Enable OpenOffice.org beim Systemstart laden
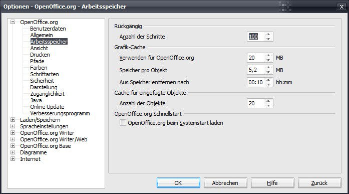Image resolution: width=349 pixels, height=194 pixels. (x=123, y=123)
